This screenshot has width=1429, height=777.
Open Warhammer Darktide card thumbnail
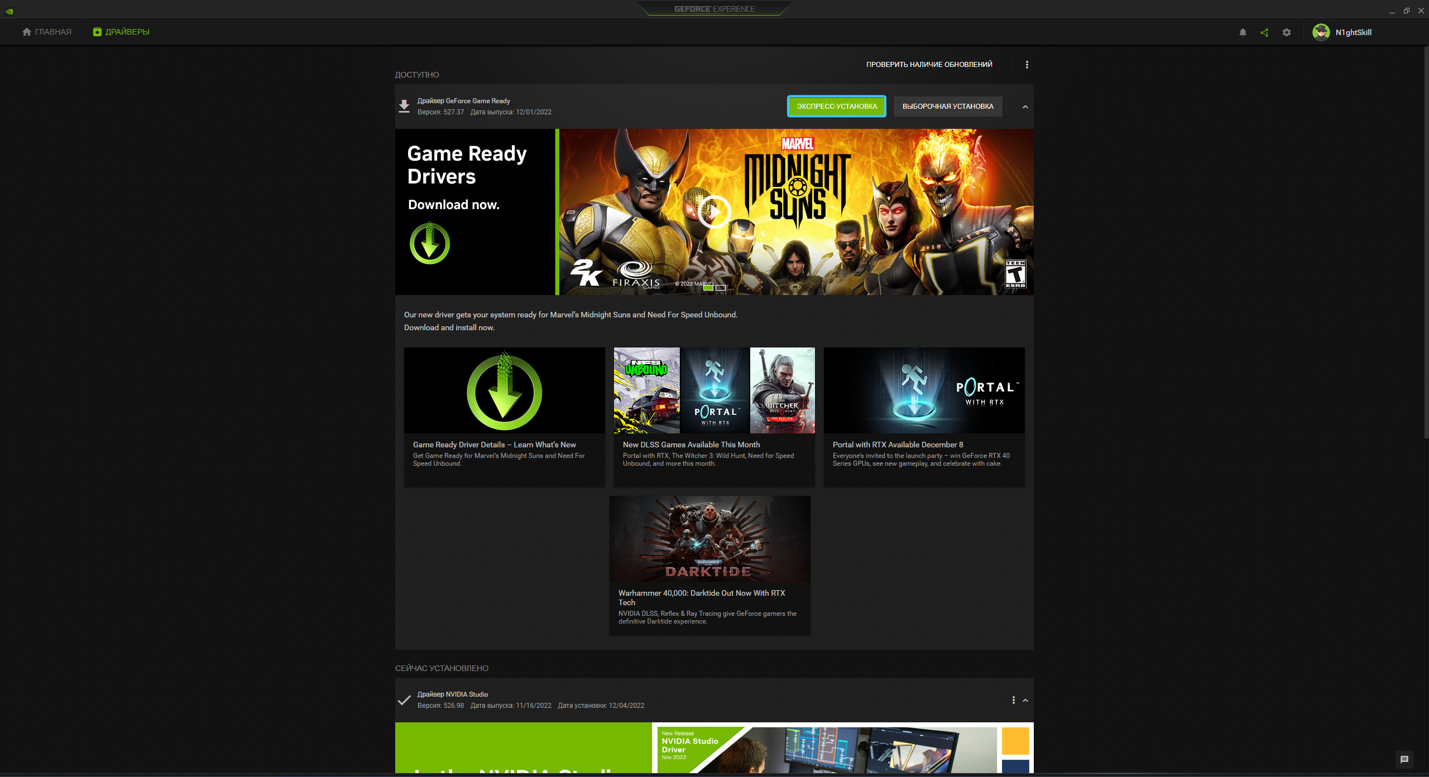point(710,539)
